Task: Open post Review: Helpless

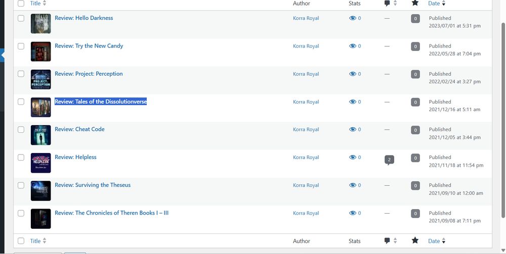Action: [x=75, y=157]
